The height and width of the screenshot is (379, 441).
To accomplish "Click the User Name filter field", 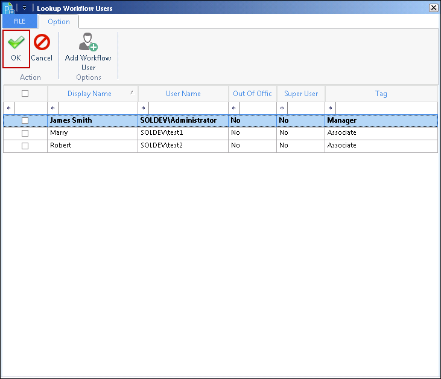I will point(188,108).
